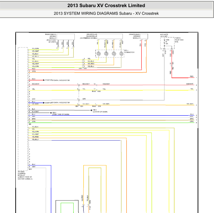Click the "ORG" label at control module
Image resolution: width=214 pixels, height=213 pixels.
(34, 71)
